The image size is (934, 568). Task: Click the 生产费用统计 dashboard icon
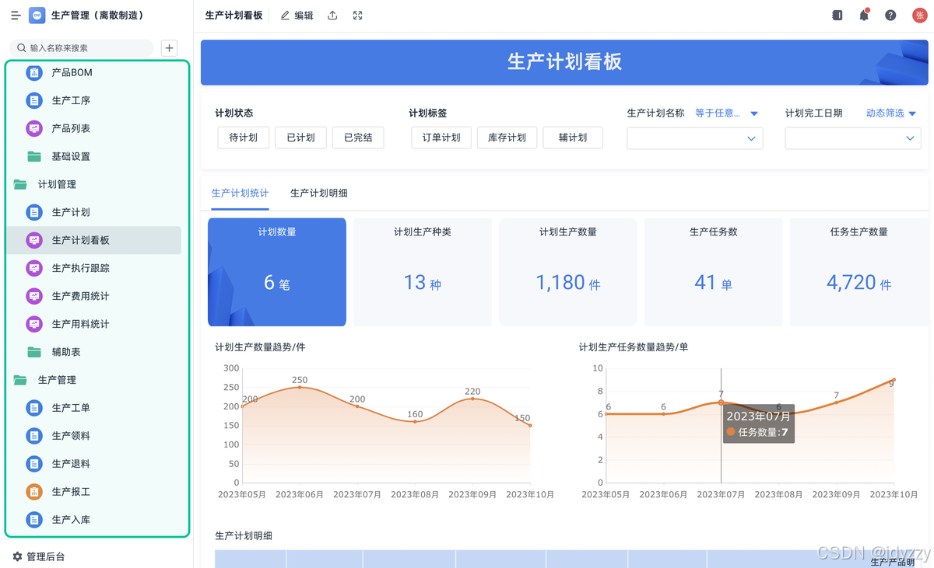tap(34, 296)
